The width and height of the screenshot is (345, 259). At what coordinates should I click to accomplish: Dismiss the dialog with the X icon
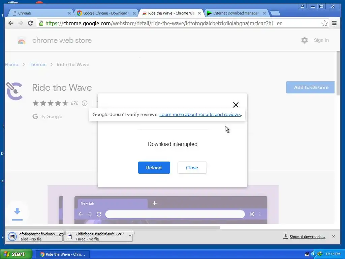tap(236, 105)
